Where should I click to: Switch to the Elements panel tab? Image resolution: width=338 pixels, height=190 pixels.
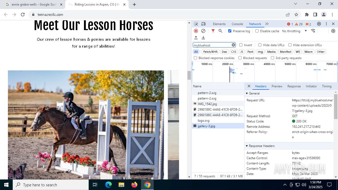(x=219, y=24)
